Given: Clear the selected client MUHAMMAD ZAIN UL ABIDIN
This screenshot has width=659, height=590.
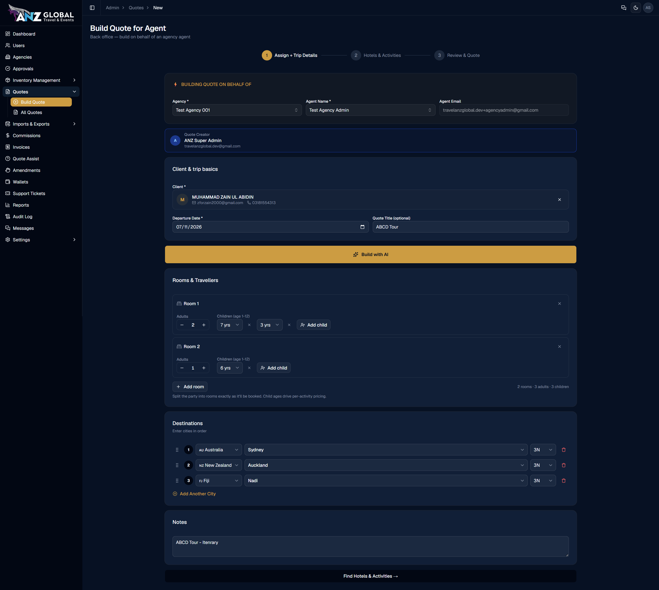Looking at the screenshot, I should (559, 200).
